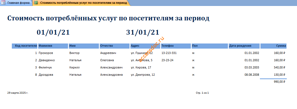This screenshot has height=109, width=297.
Task: Click the footer date 29 марта 2025 г.
Action: (x=18, y=93)
